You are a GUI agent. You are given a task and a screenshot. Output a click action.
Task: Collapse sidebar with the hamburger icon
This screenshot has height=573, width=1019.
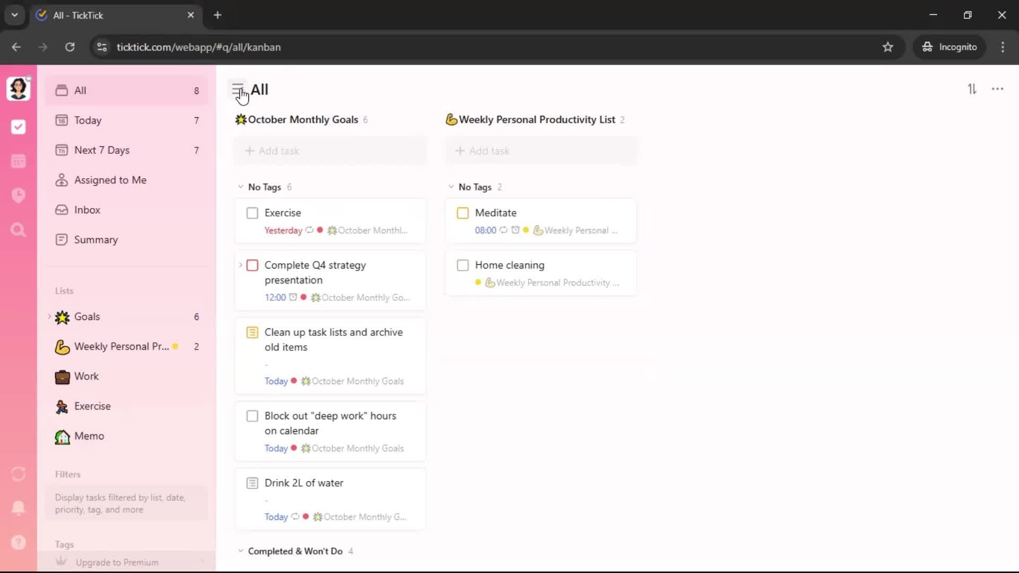(237, 89)
